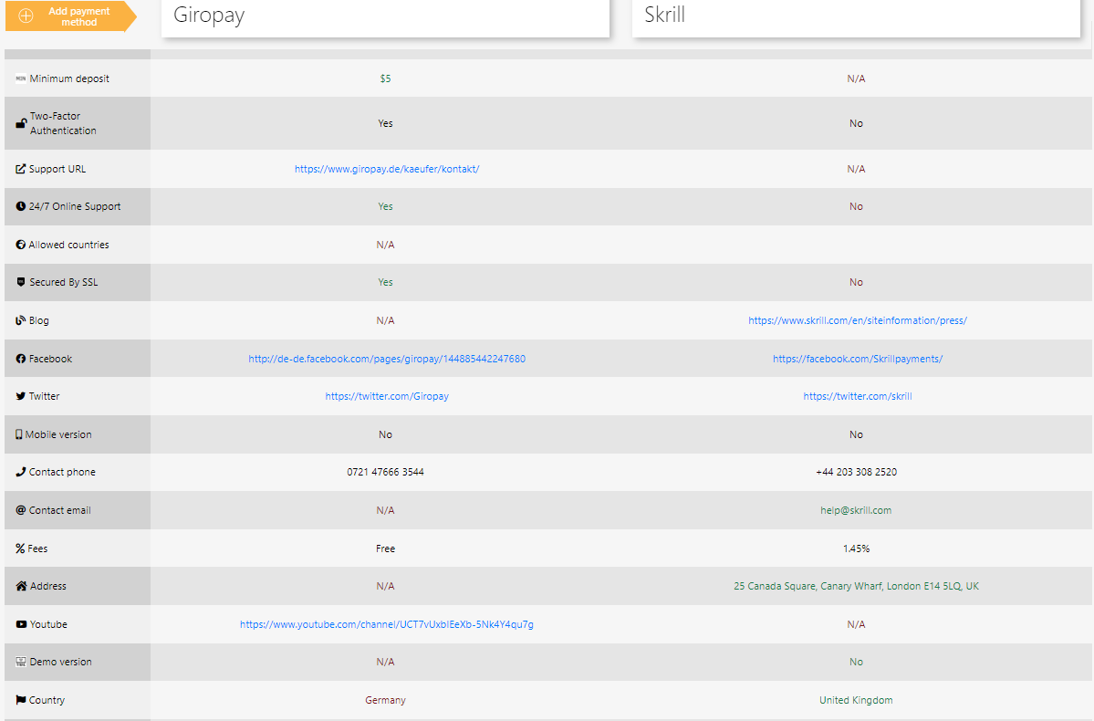1094x721 pixels.
Task: Click the help@skrill.com email
Action: pos(856,510)
